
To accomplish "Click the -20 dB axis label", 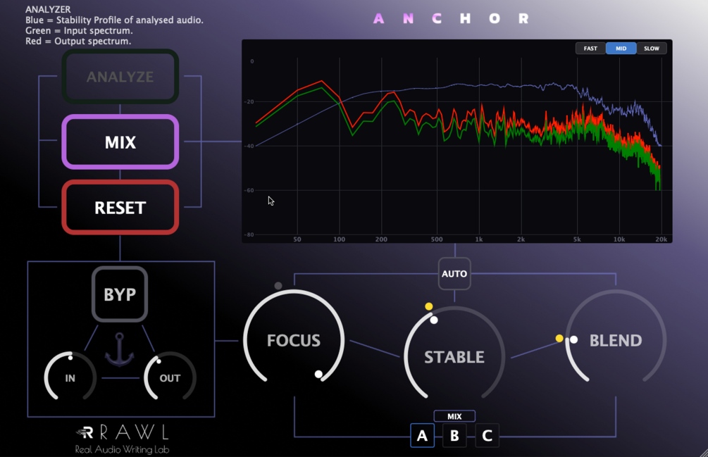I will [x=249, y=101].
